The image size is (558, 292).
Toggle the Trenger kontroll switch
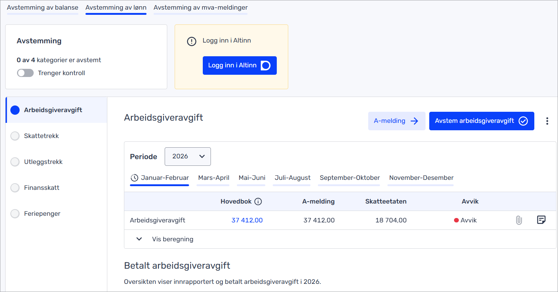click(x=25, y=73)
